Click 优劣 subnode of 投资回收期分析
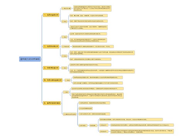 64,56
